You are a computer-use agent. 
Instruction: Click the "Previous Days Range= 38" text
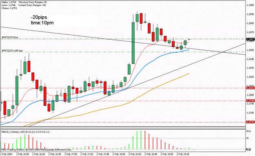coord(33,2)
